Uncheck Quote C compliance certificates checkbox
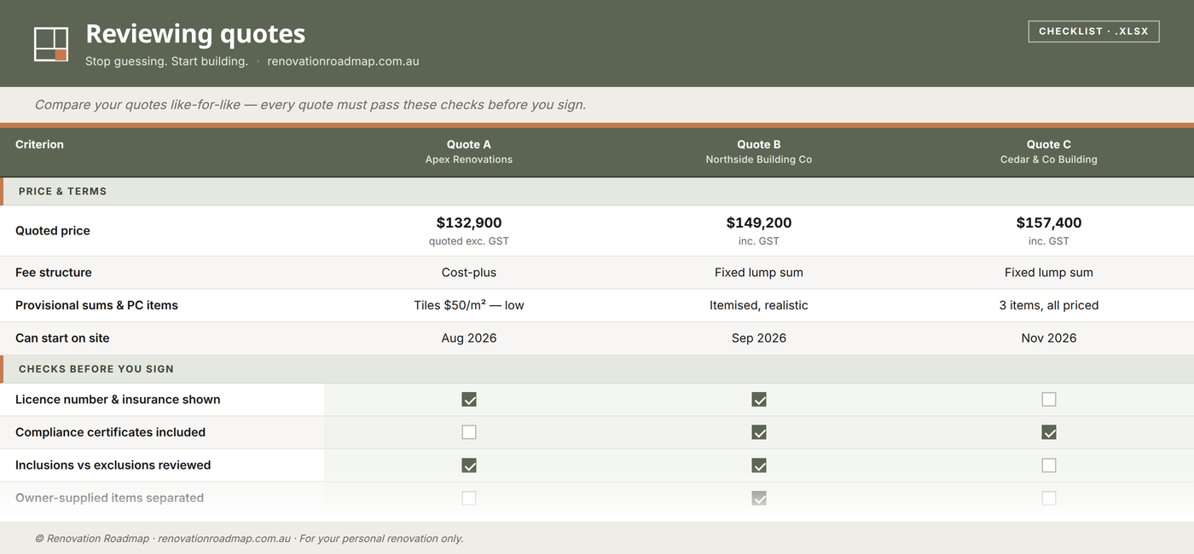 coord(1049,432)
